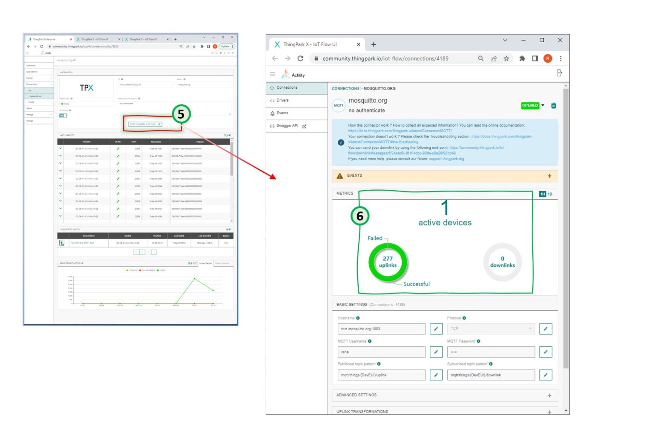Click Update button in left browser window

(x=226, y=47)
